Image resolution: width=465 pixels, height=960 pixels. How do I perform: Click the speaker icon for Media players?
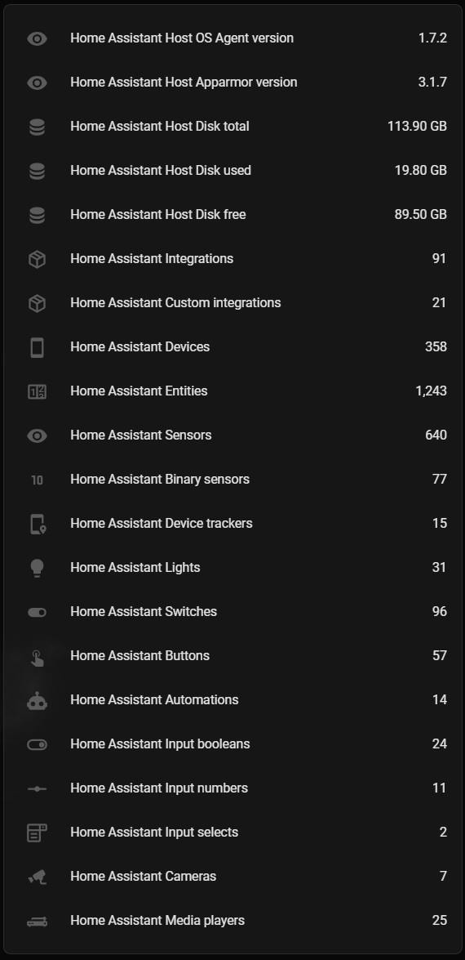coord(37,921)
